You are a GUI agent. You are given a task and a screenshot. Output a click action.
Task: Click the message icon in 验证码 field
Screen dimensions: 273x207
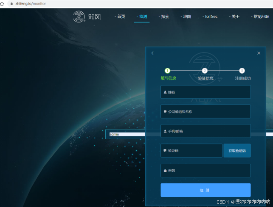point(165,150)
